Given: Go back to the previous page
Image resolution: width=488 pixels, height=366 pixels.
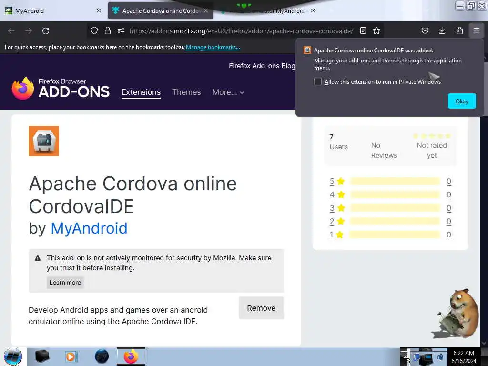Looking at the screenshot, I should coord(11,31).
